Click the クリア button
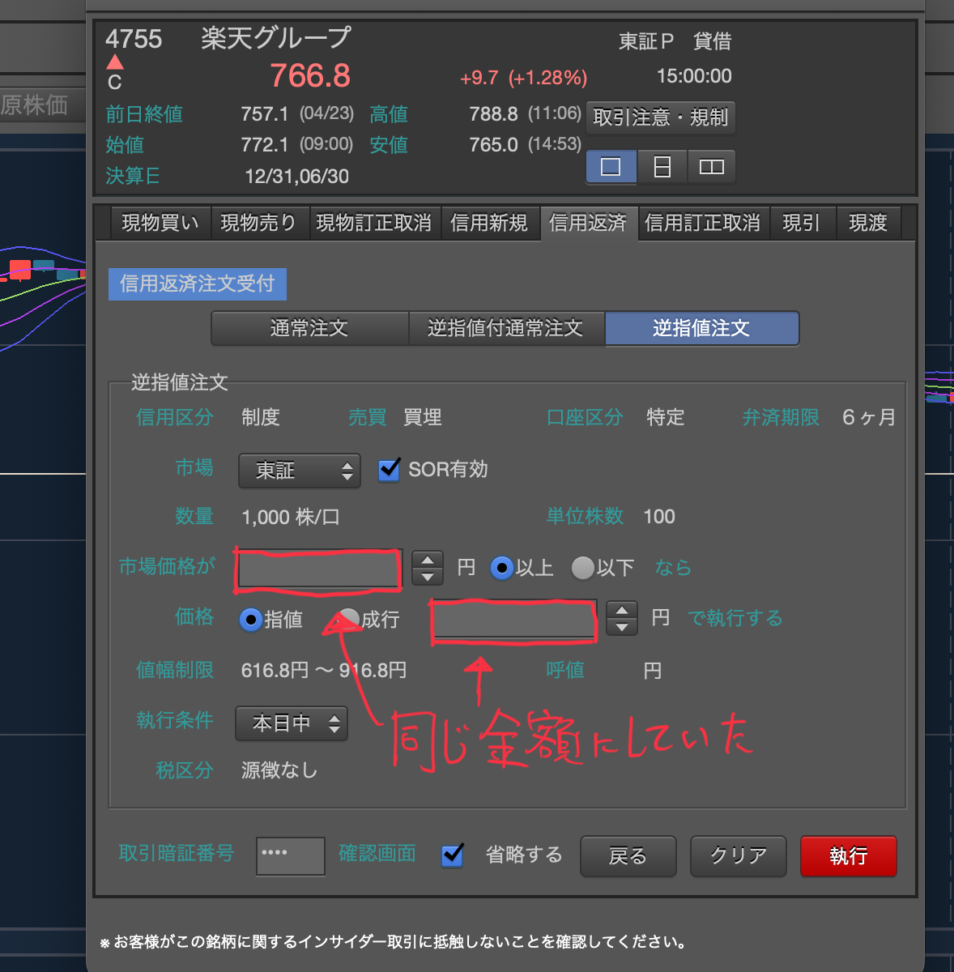 (x=739, y=856)
